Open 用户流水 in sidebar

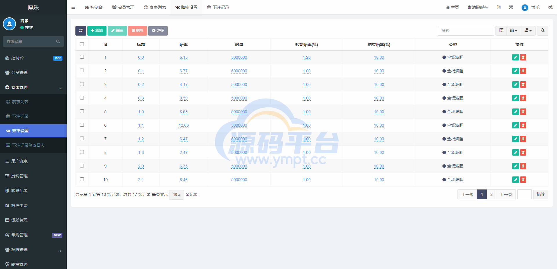33,161
